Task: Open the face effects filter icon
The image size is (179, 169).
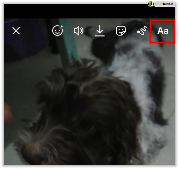Action: [57, 31]
